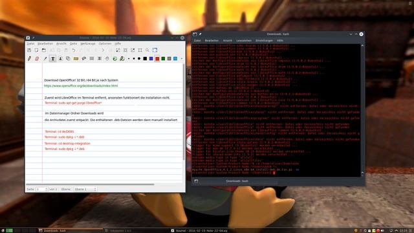Click the Open file icon in Xournal
The image size is (414, 233).
pyautogui.click(x=44, y=50)
